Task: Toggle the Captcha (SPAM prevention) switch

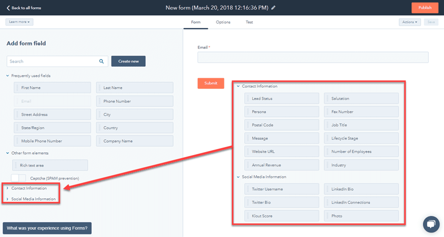Action: pos(18,178)
